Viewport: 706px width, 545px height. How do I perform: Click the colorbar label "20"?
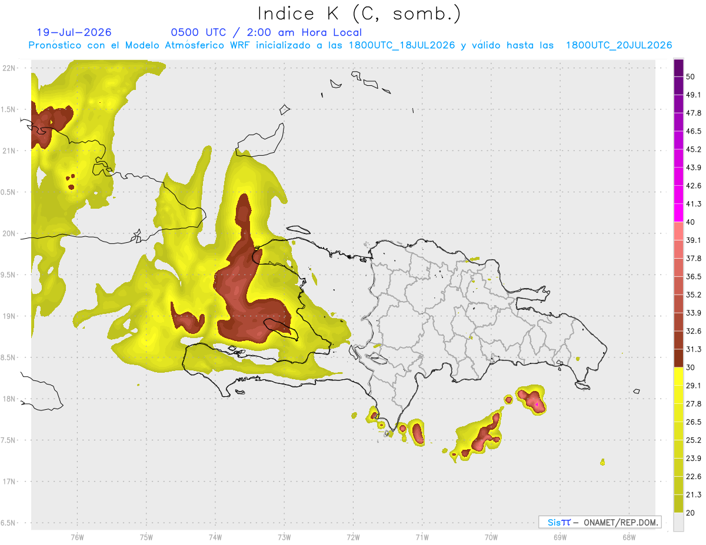click(x=691, y=513)
